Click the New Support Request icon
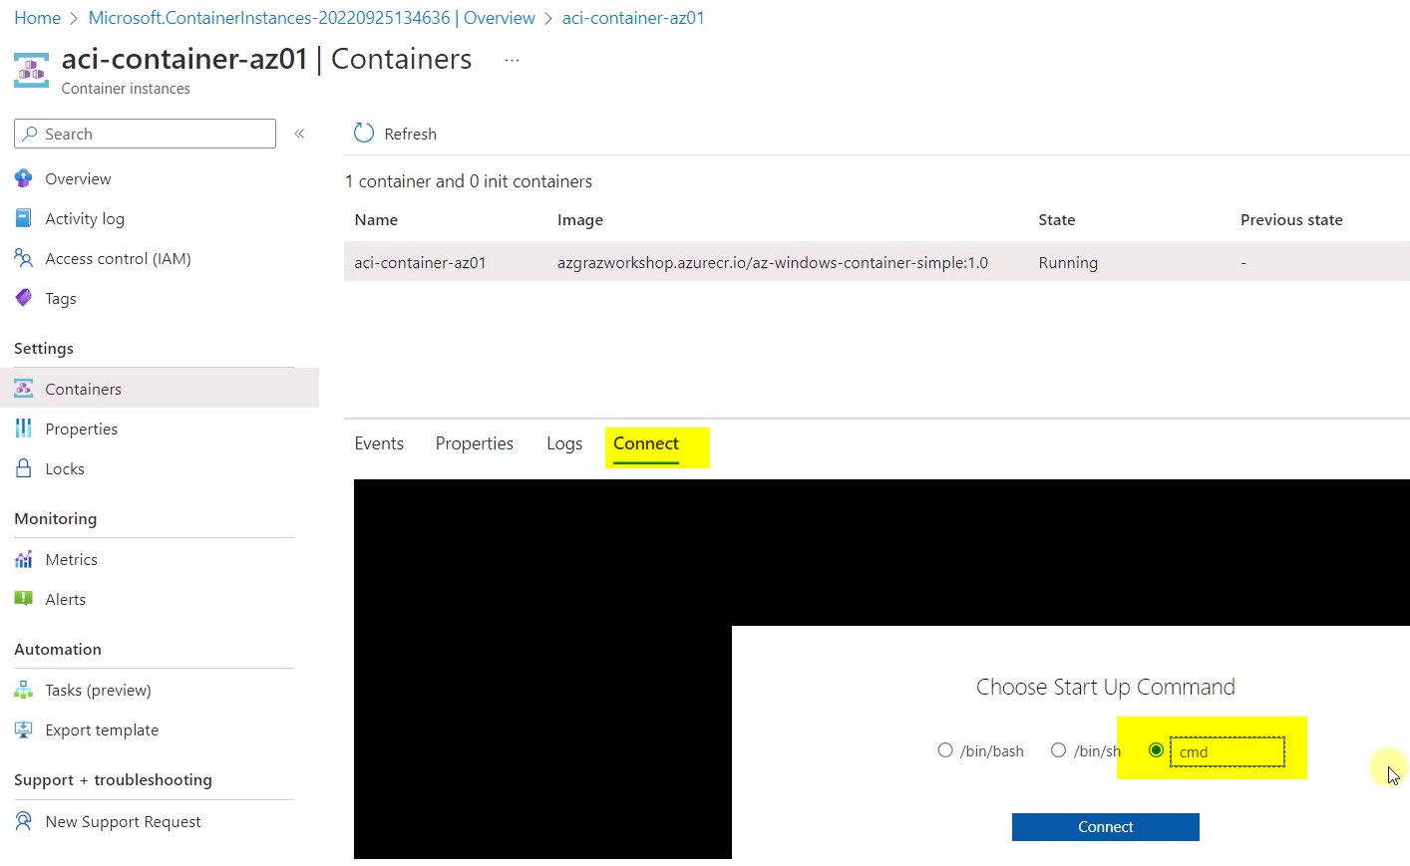Image resolution: width=1410 pixels, height=866 pixels. 24,821
